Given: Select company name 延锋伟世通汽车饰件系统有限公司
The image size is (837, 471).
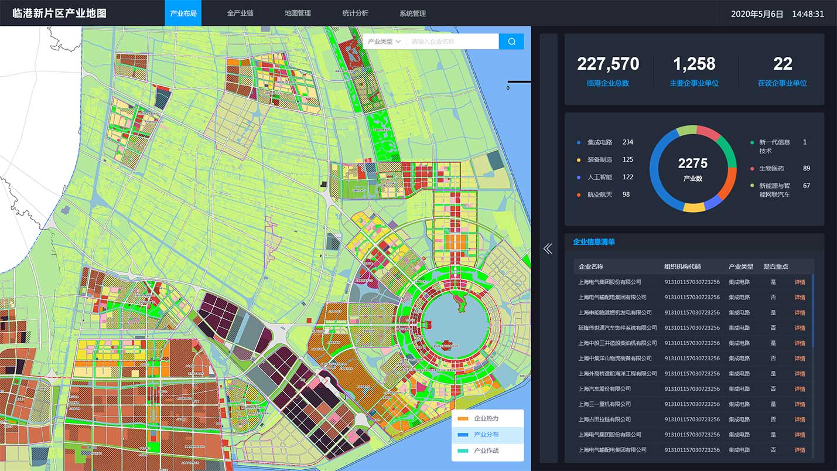Looking at the screenshot, I should 617,327.
